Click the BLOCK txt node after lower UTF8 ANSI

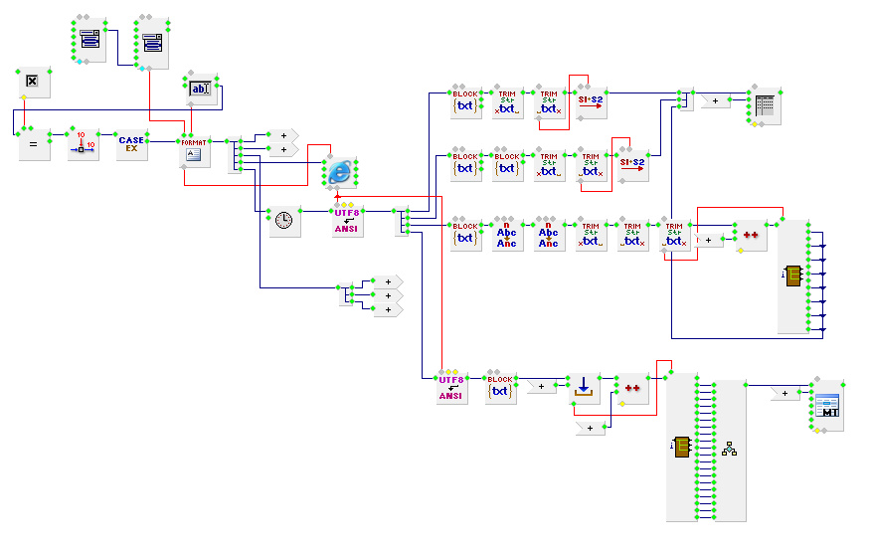click(500, 389)
